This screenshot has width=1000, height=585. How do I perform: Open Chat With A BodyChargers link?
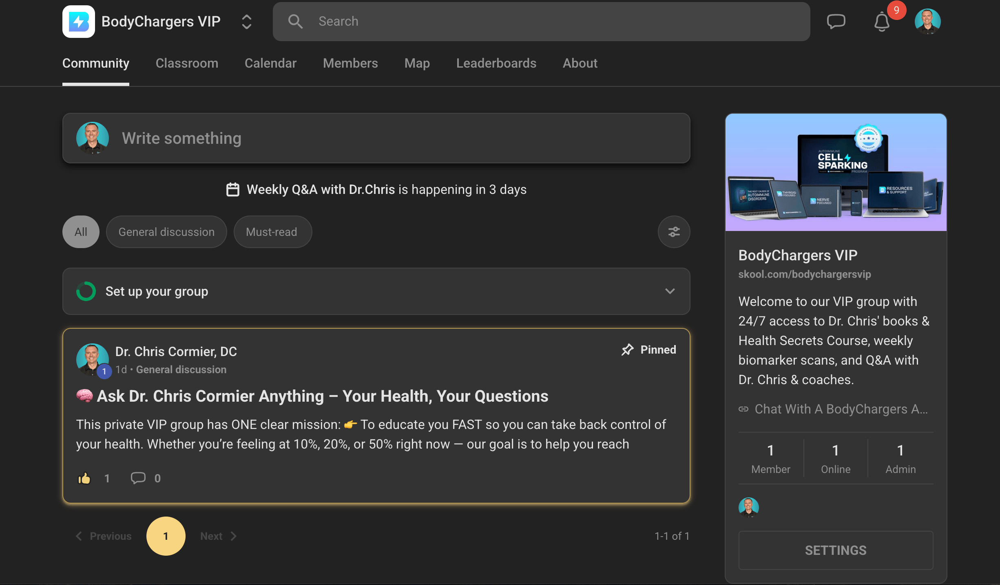click(841, 409)
